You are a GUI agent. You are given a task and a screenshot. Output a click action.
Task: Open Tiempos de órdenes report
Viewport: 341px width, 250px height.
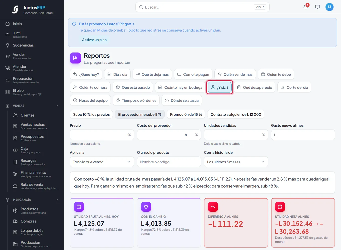[136, 100]
